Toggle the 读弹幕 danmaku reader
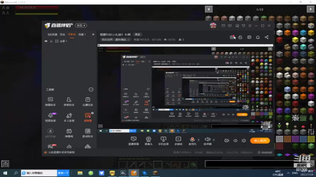316x177 pixels. point(88,117)
